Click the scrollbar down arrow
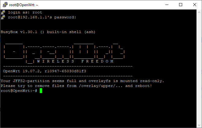Image resolution: width=202 pixels, height=128 pixels. point(199,125)
